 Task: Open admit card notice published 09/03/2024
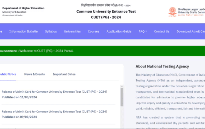tap(54, 112)
